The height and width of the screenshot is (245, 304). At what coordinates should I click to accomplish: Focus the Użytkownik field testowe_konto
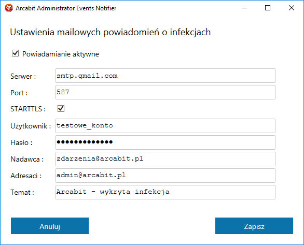(165, 126)
